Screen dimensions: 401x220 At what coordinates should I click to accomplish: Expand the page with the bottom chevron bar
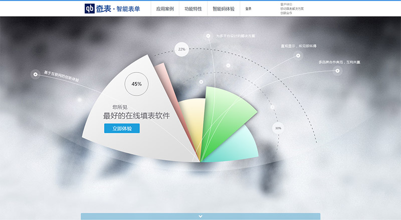pyautogui.click(x=200, y=216)
